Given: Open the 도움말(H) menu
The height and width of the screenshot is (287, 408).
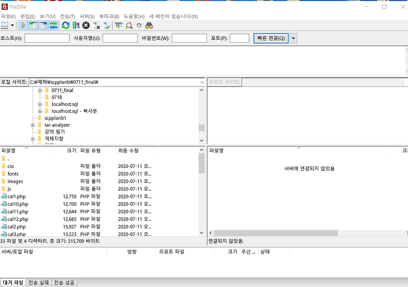Looking at the screenshot, I should pos(134,16).
